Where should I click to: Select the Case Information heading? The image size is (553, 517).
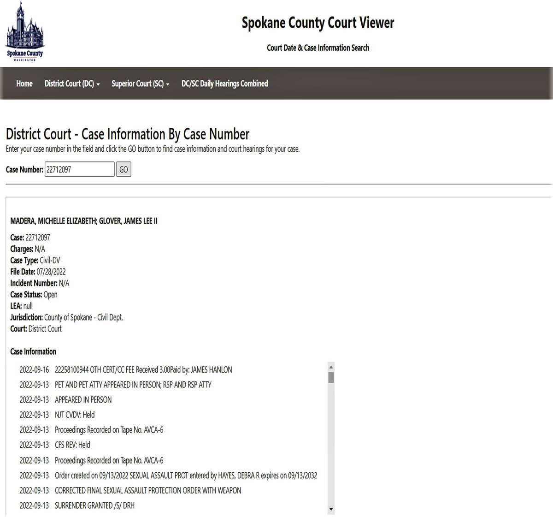tap(33, 351)
